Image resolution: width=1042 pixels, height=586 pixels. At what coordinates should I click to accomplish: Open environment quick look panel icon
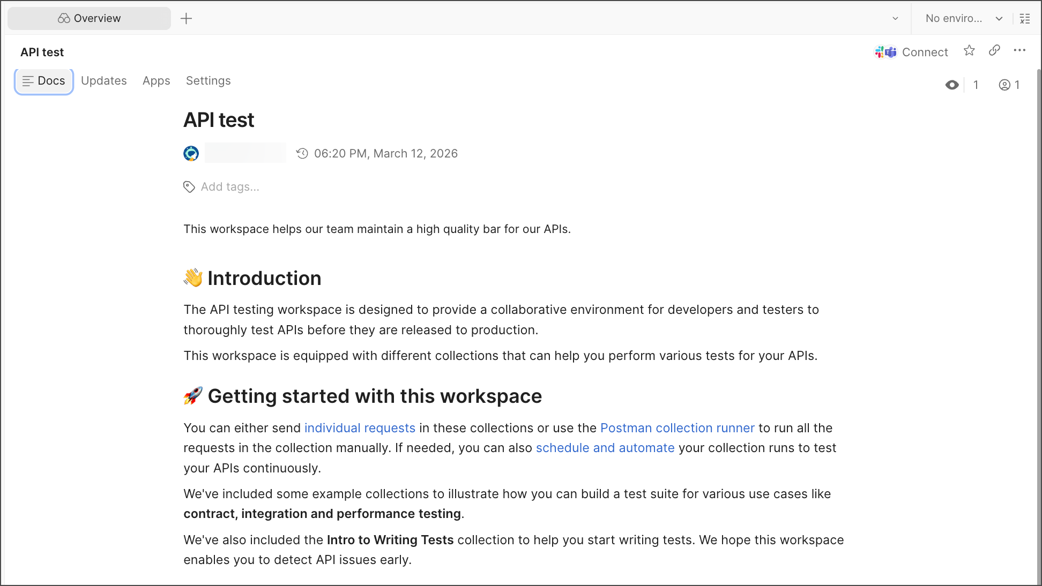1025,19
